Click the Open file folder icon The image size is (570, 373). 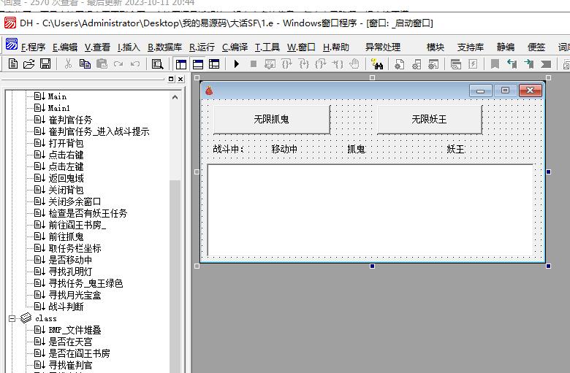tap(29, 64)
